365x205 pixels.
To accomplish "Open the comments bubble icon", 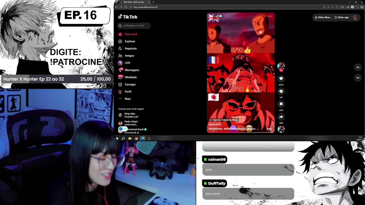I will (281, 91).
